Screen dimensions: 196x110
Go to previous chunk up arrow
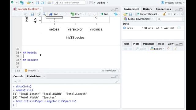(x=89, y=14)
